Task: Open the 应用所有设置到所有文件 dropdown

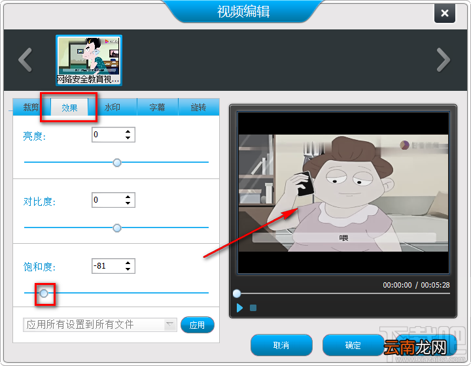Action: [x=170, y=324]
